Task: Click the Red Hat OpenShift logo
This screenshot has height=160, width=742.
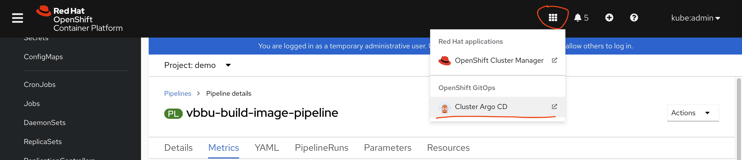Action: pos(79,19)
